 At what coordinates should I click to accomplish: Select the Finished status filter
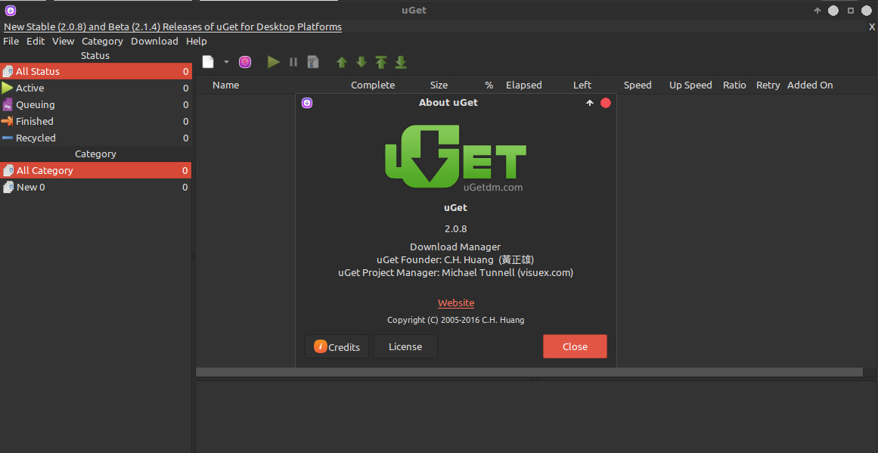click(33, 121)
